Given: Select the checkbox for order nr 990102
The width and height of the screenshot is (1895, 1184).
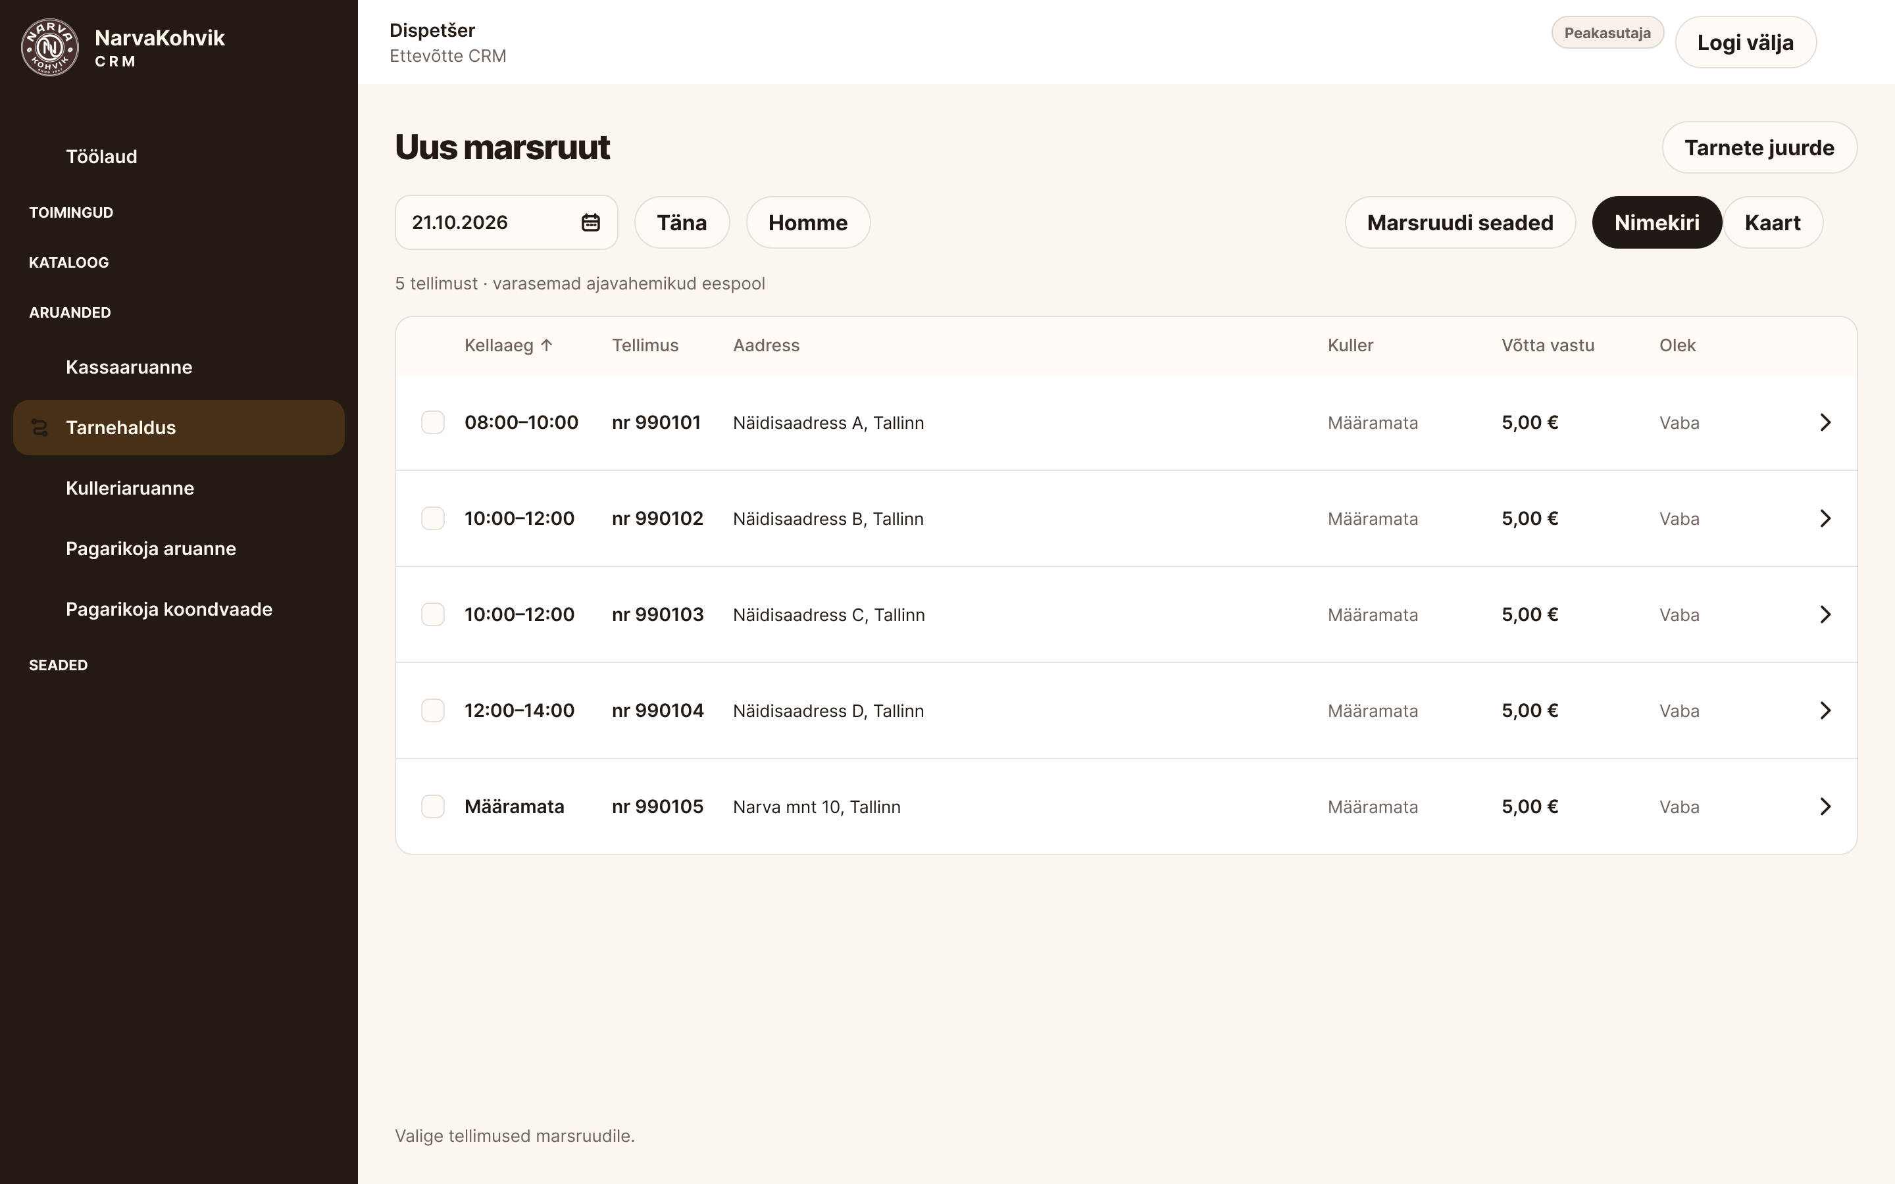Looking at the screenshot, I should point(433,518).
